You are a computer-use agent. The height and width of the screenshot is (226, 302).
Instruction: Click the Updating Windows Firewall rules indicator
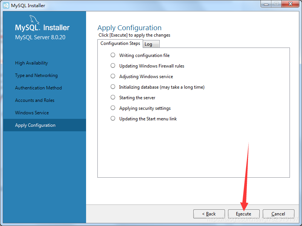[113, 66]
